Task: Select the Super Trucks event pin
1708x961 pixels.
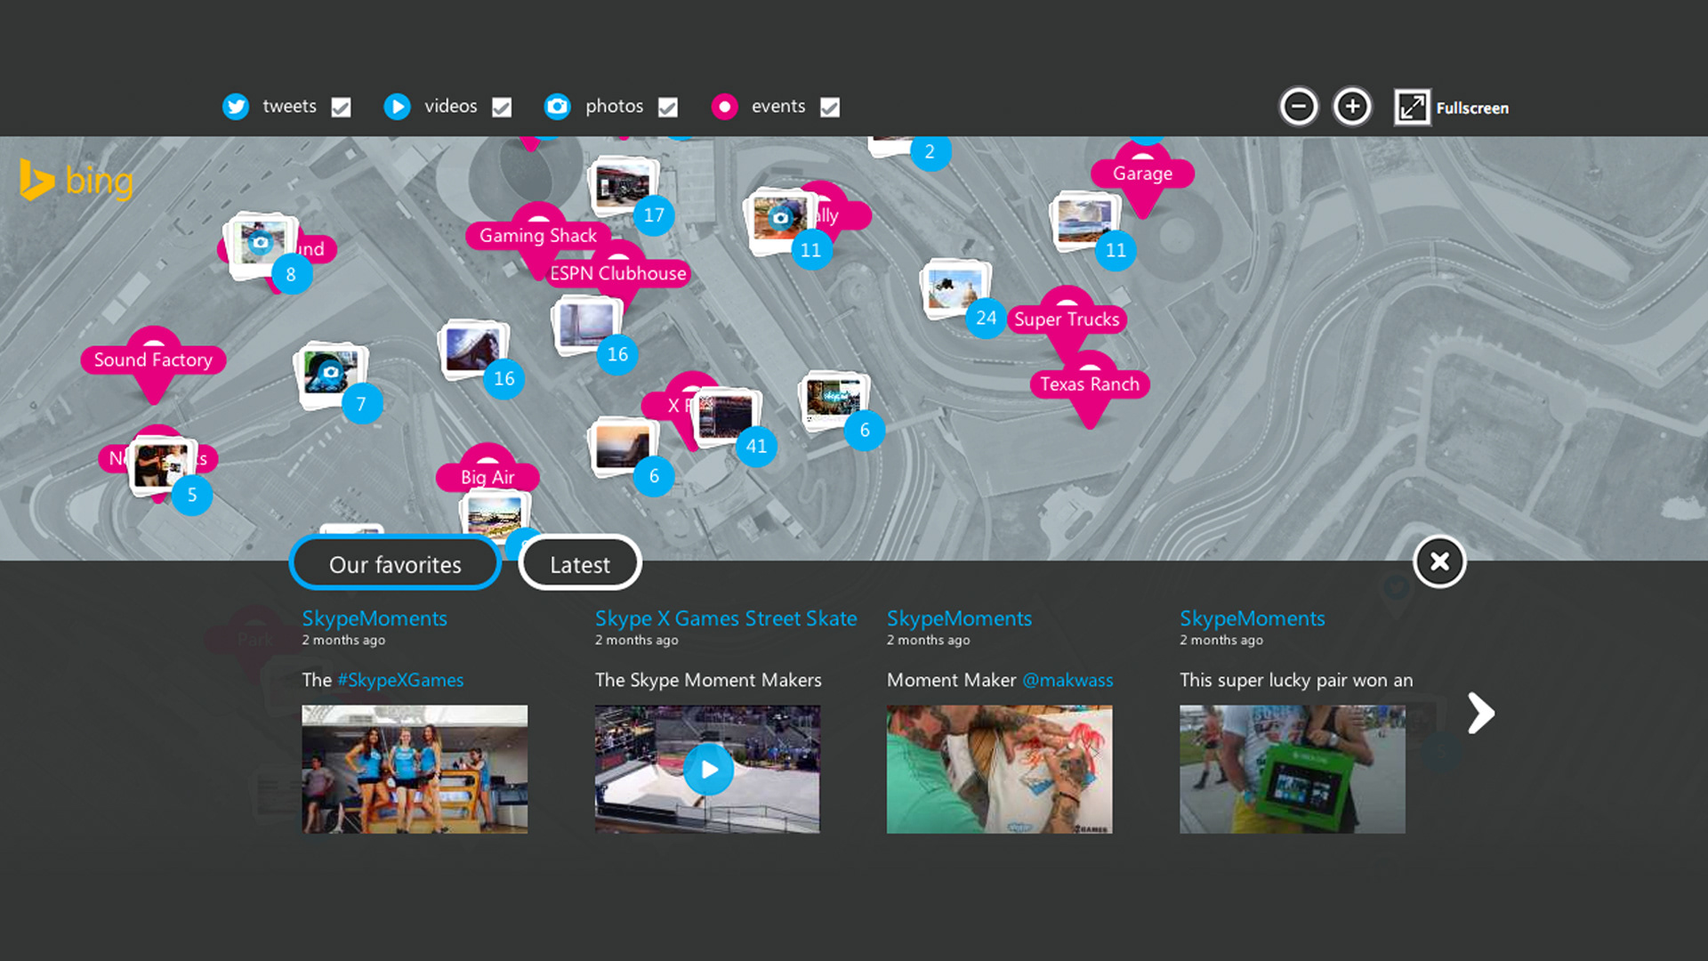Action: [x=1067, y=319]
